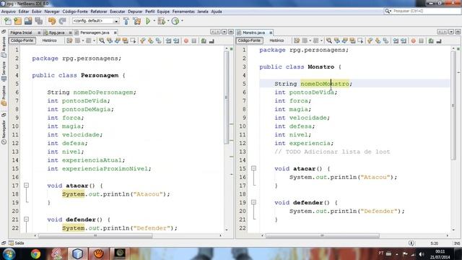The image size is (462, 260).
Task: Click the Open Project toolbar icon
Action: click(x=28, y=21)
